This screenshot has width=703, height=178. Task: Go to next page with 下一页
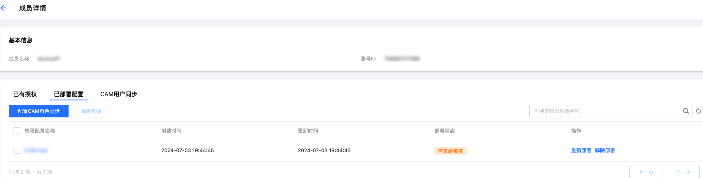click(683, 172)
